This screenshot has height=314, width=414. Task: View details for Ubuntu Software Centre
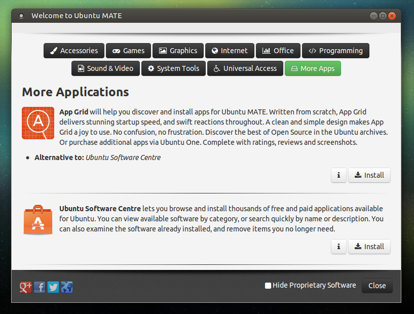338,247
